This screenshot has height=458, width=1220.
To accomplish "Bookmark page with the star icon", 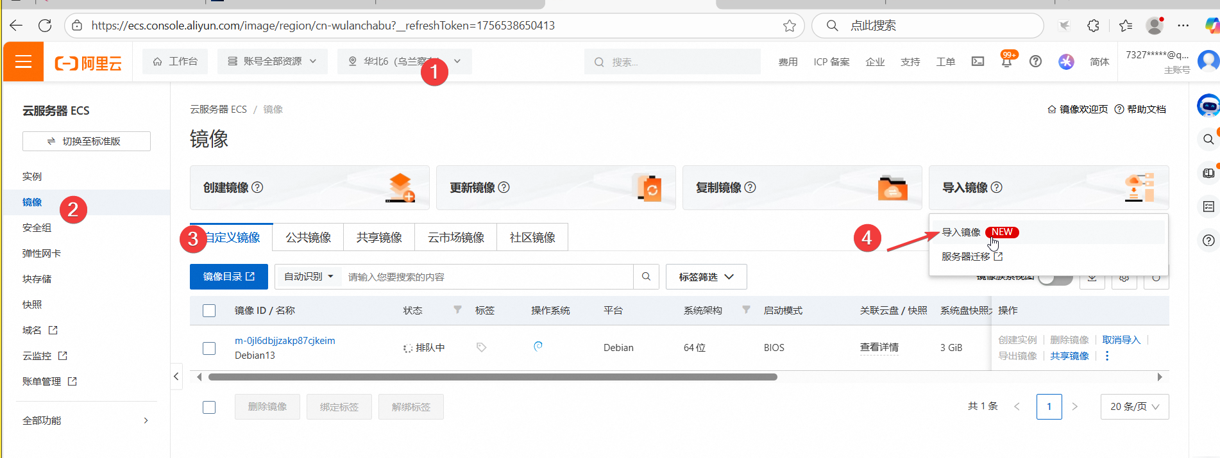I will pyautogui.click(x=789, y=26).
